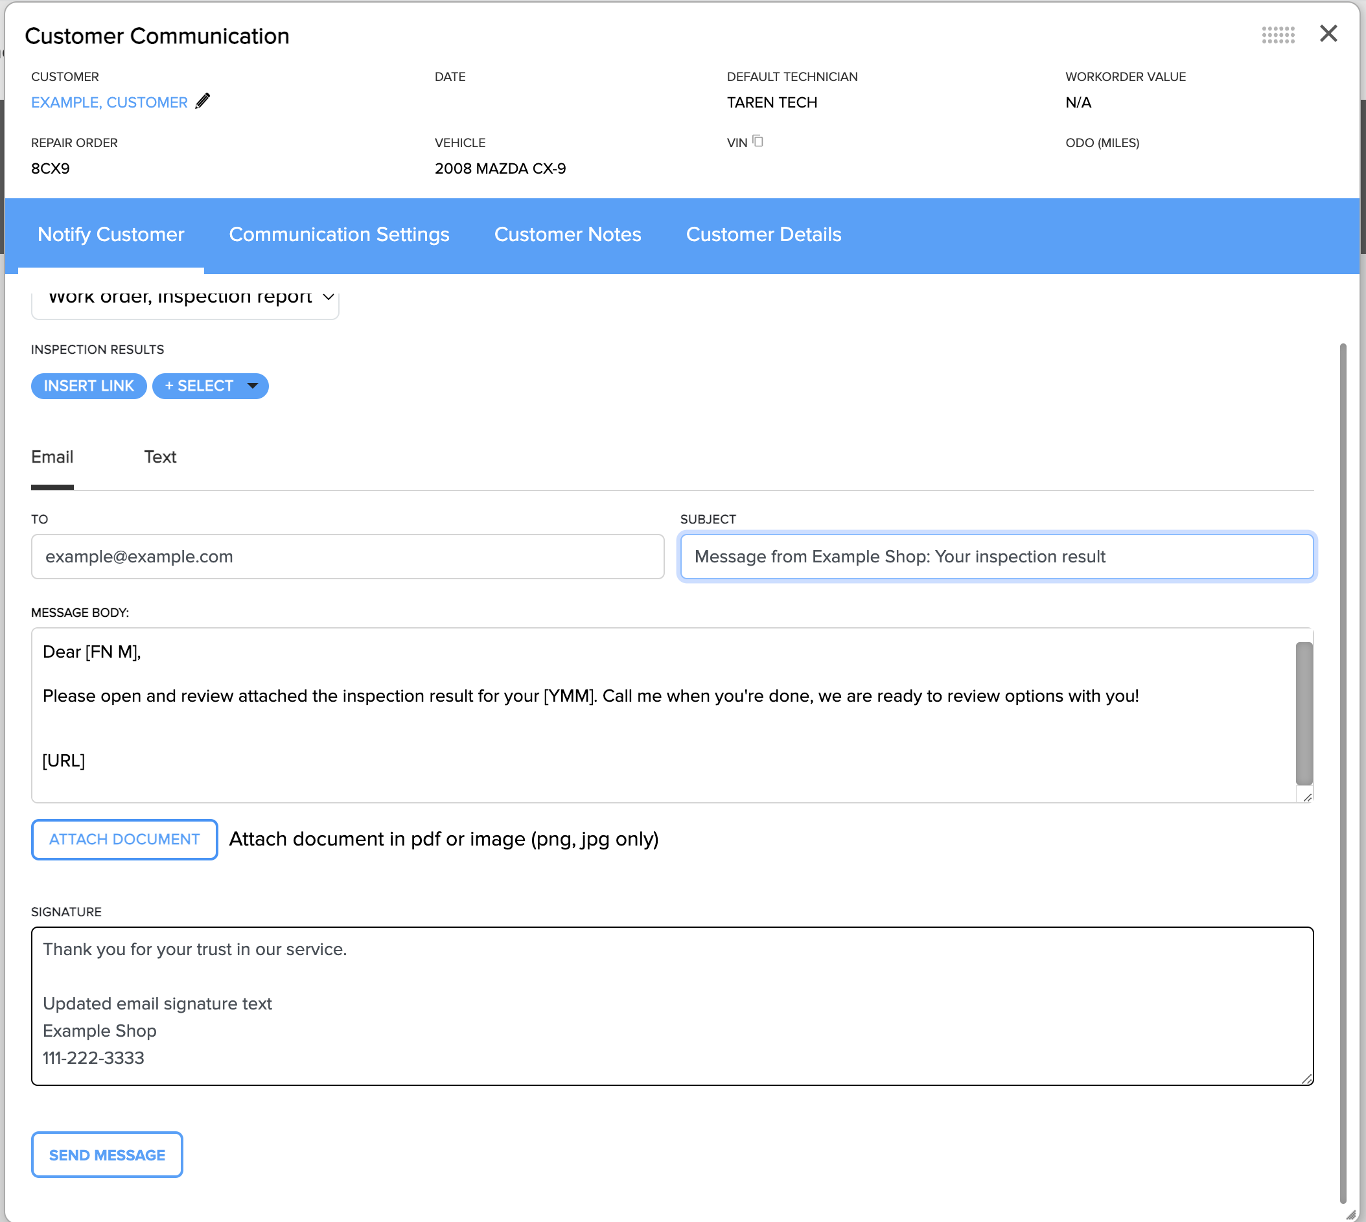Image resolution: width=1366 pixels, height=1222 pixels.
Task: Open the EXAMPLE, CUSTOMER link
Action: pos(110,102)
